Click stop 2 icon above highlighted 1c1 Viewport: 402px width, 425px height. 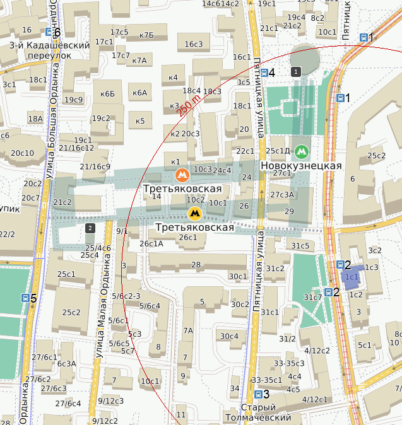coord(340,265)
